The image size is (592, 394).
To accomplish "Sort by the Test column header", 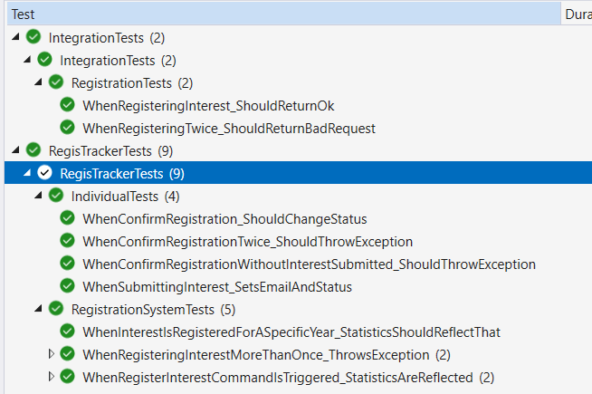I will [272, 14].
